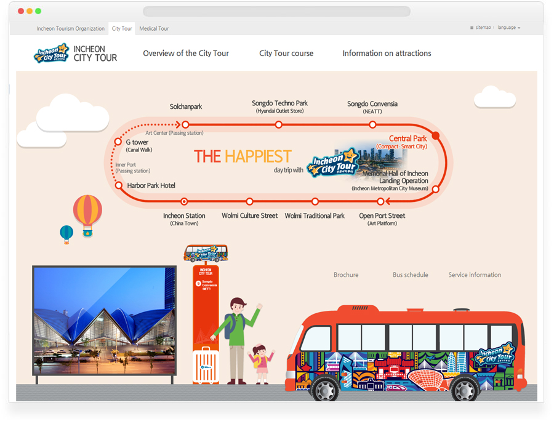Click the Incheon Station (China Town) label
Screen dimensions: 554x421
click(x=184, y=219)
